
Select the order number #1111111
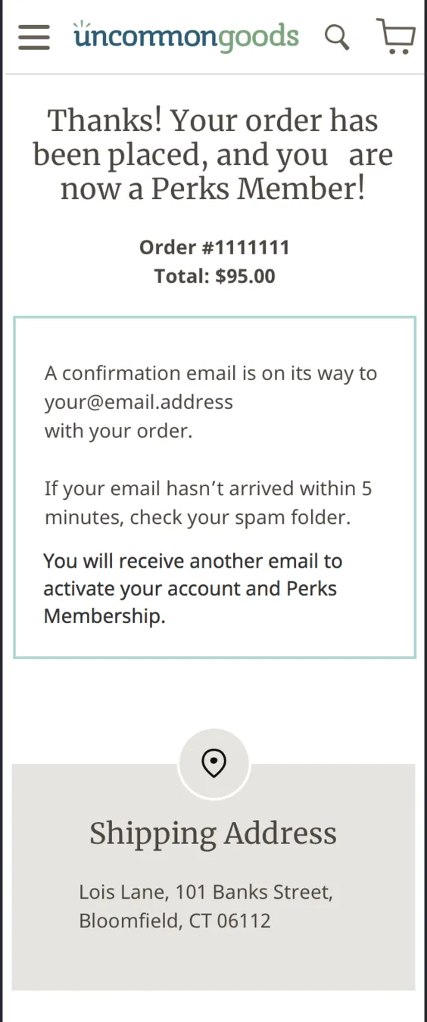point(214,248)
